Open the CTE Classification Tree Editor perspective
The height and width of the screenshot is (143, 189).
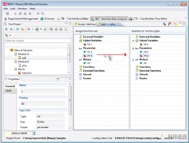pyautogui.click(x=148, y=19)
